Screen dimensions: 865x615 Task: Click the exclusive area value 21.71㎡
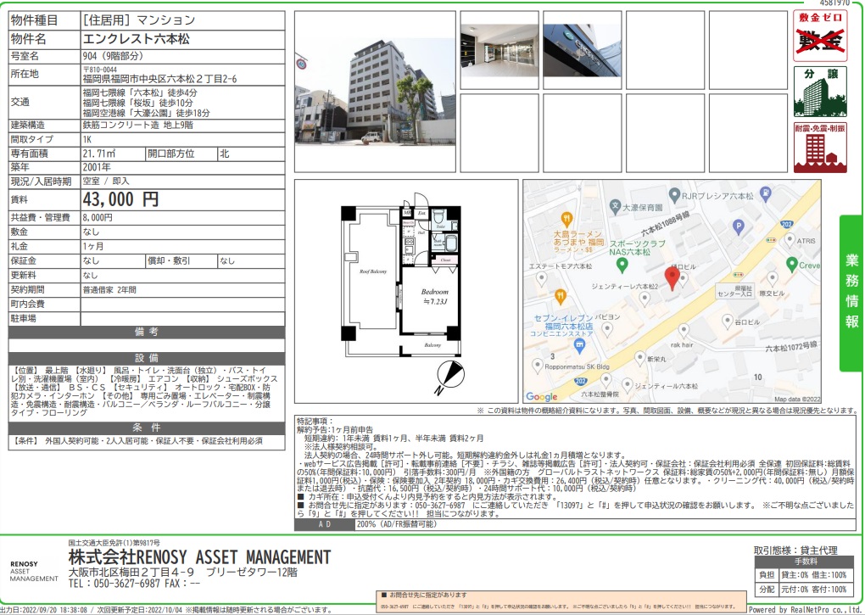click(99, 154)
